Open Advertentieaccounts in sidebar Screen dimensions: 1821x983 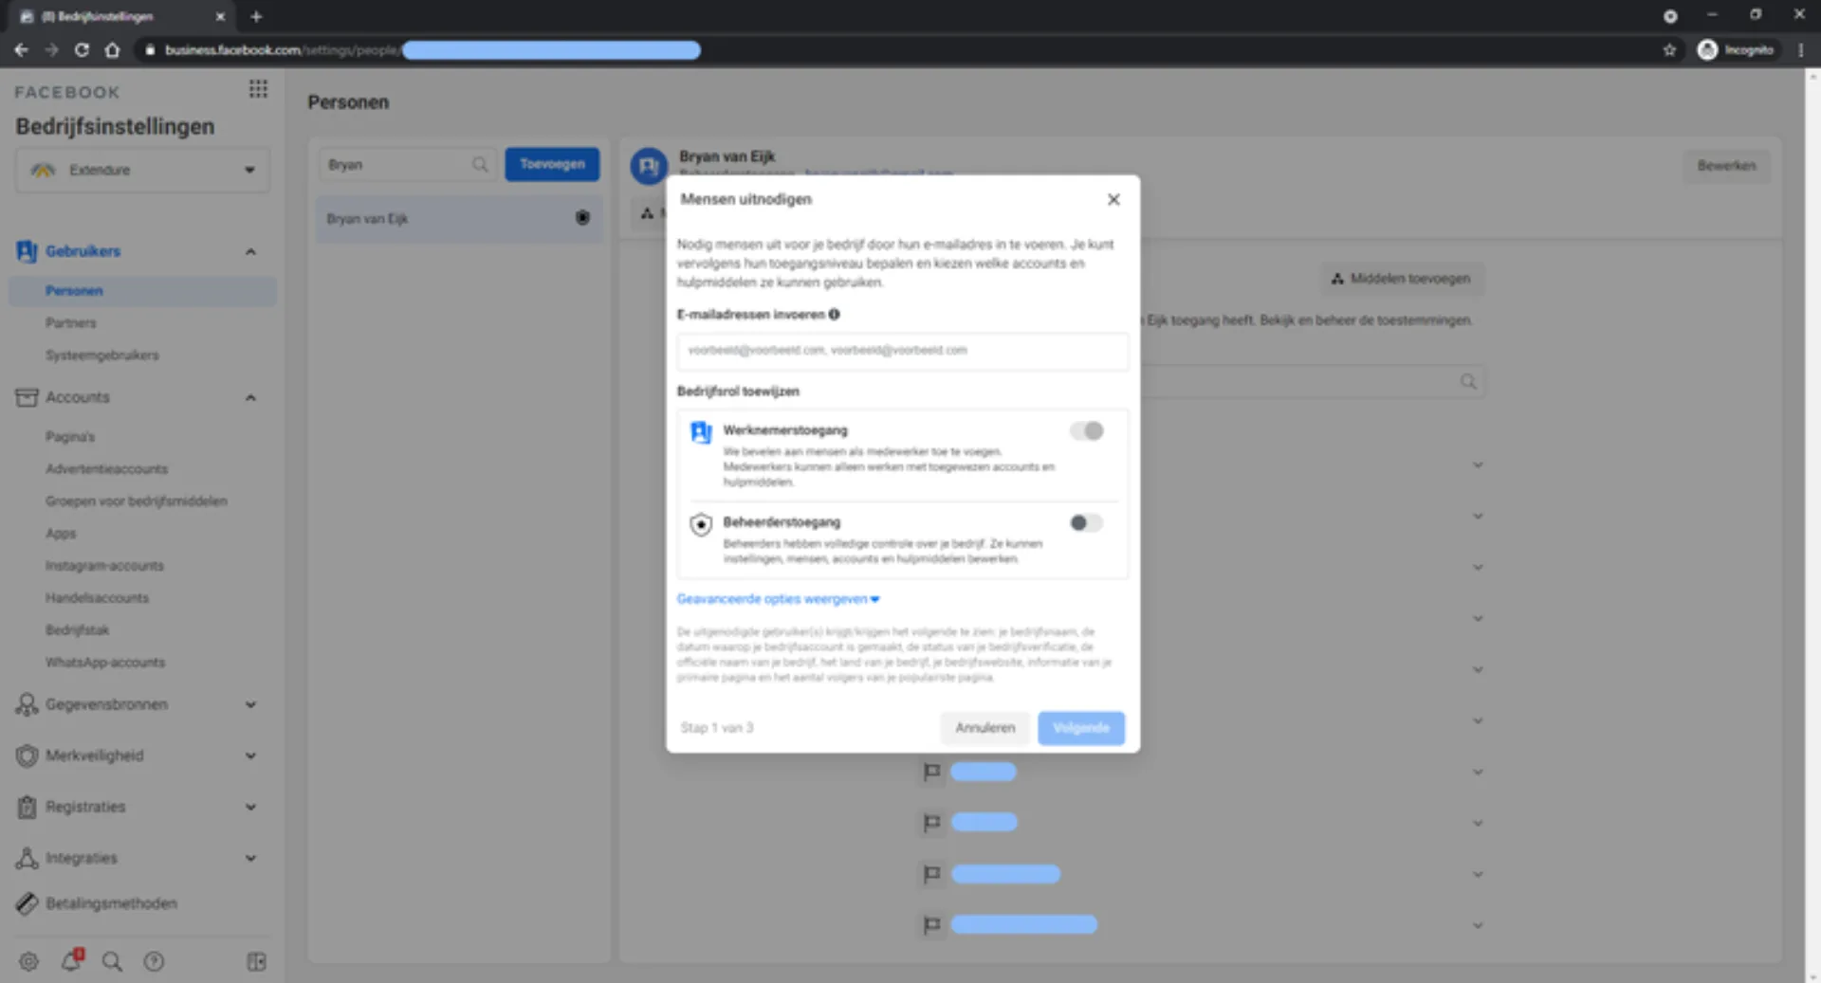pyautogui.click(x=107, y=469)
